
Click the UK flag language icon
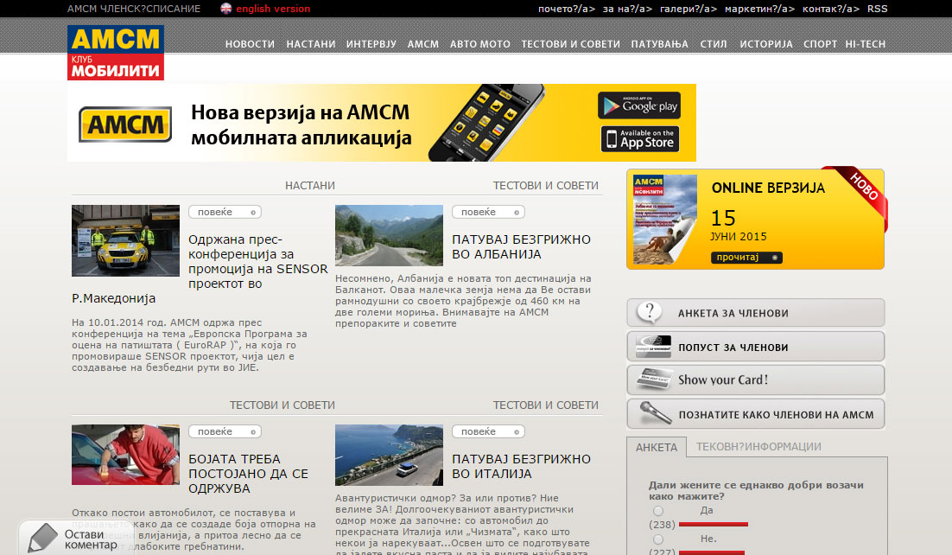(226, 9)
